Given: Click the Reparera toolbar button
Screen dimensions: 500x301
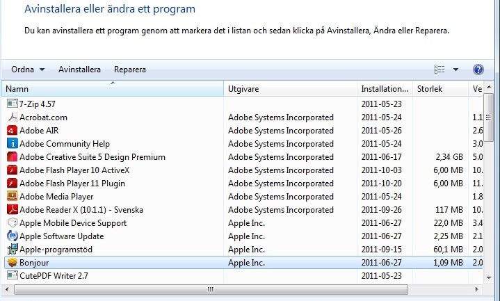Looking at the screenshot, I should coord(130,70).
